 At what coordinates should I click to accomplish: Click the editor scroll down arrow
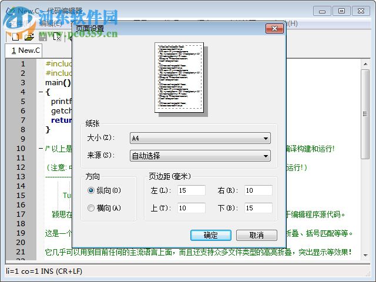[365, 256]
